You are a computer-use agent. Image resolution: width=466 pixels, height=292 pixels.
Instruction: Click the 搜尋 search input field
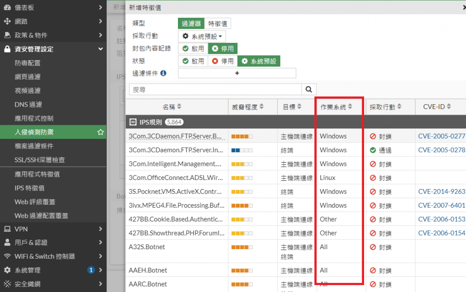coord(216,90)
